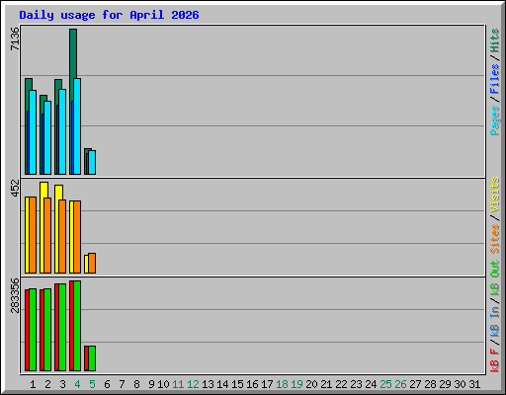Click day 29 on the x-axis

coord(445,384)
